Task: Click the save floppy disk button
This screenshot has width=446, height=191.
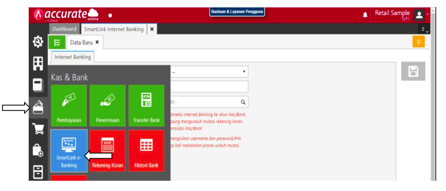Action: point(413,71)
